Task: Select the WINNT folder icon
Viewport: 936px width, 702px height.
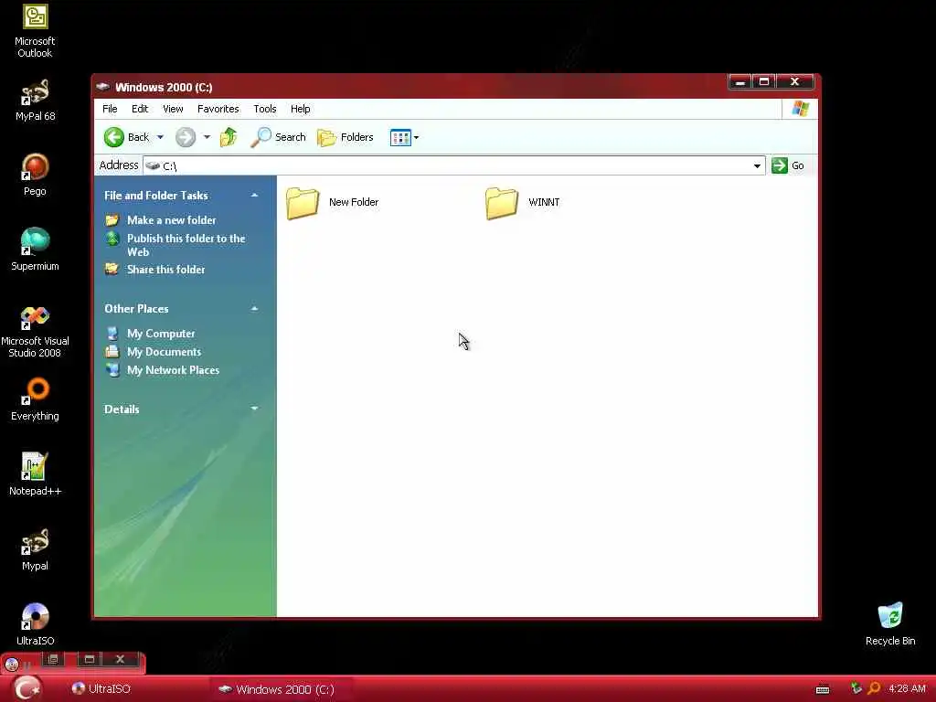Action: click(502, 203)
